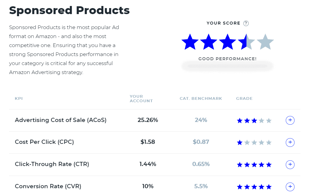Click the help icon beside Your Score

246,23
